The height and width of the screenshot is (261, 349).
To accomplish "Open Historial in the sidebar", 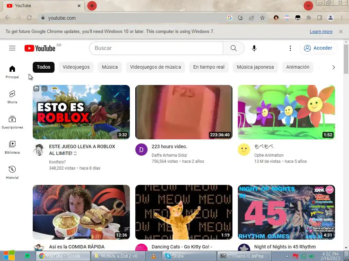I will [12, 172].
